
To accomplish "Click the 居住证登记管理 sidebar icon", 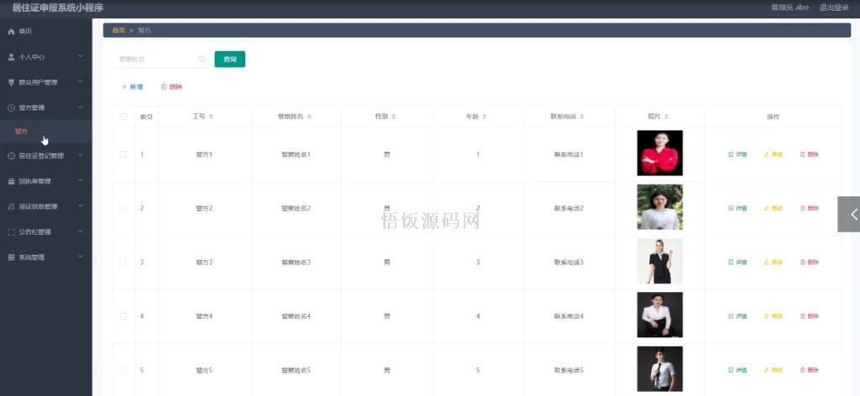I will coord(11,155).
